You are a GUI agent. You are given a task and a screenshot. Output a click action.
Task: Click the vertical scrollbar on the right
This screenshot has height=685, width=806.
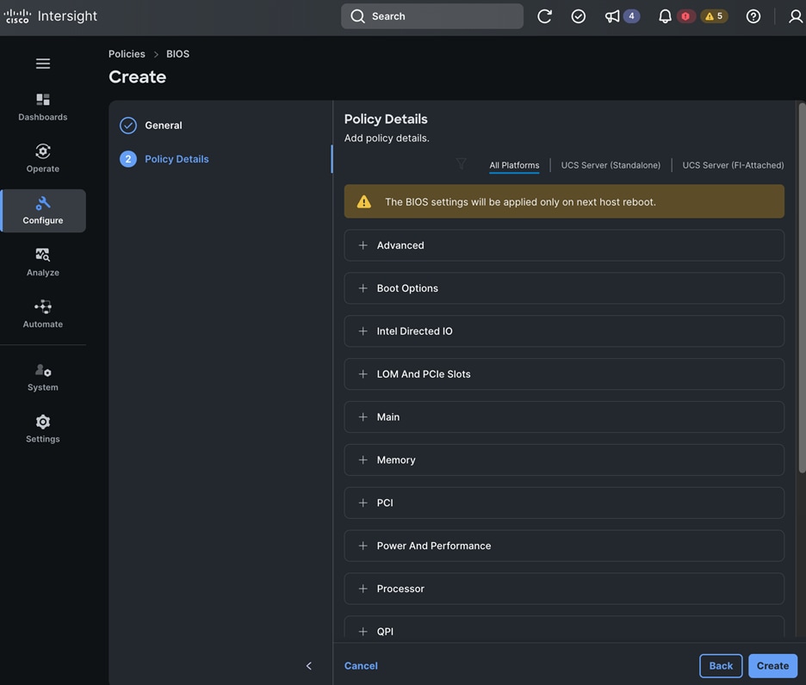(x=802, y=287)
